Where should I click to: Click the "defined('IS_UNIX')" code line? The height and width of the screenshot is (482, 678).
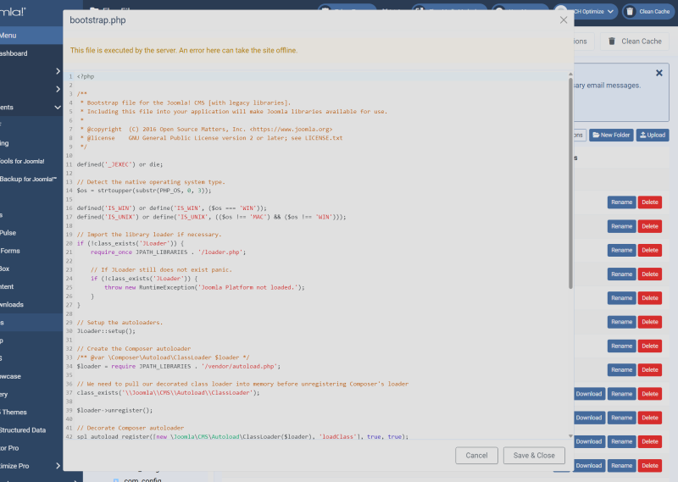(x=211, y=217)
